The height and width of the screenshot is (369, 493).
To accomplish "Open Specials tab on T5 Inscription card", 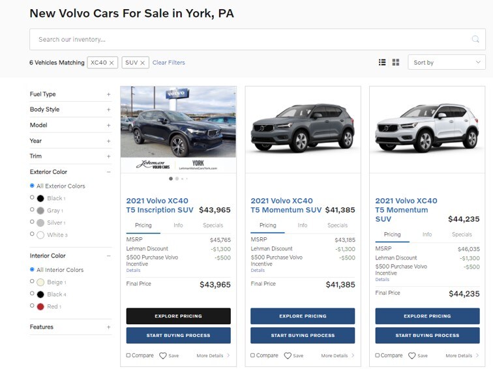I will (x=213, y=225).
